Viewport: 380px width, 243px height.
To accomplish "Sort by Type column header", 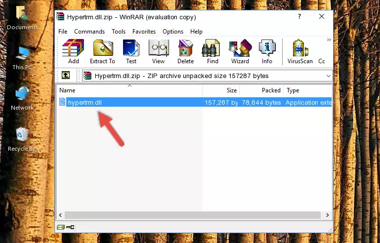I will coord(307,90).
